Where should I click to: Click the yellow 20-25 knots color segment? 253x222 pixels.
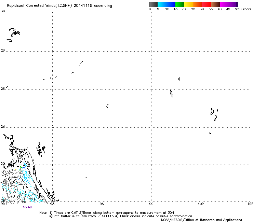189,4
